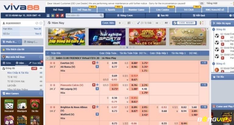
Task: Switch to the Thể Thao Ảo tab
Action: point(84,10)
